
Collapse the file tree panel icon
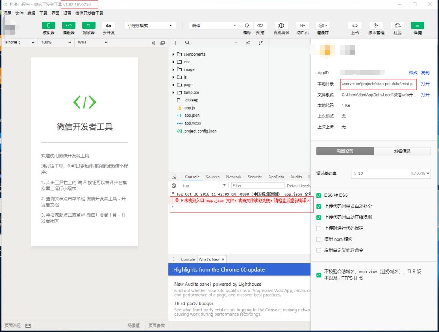(261, 43)
